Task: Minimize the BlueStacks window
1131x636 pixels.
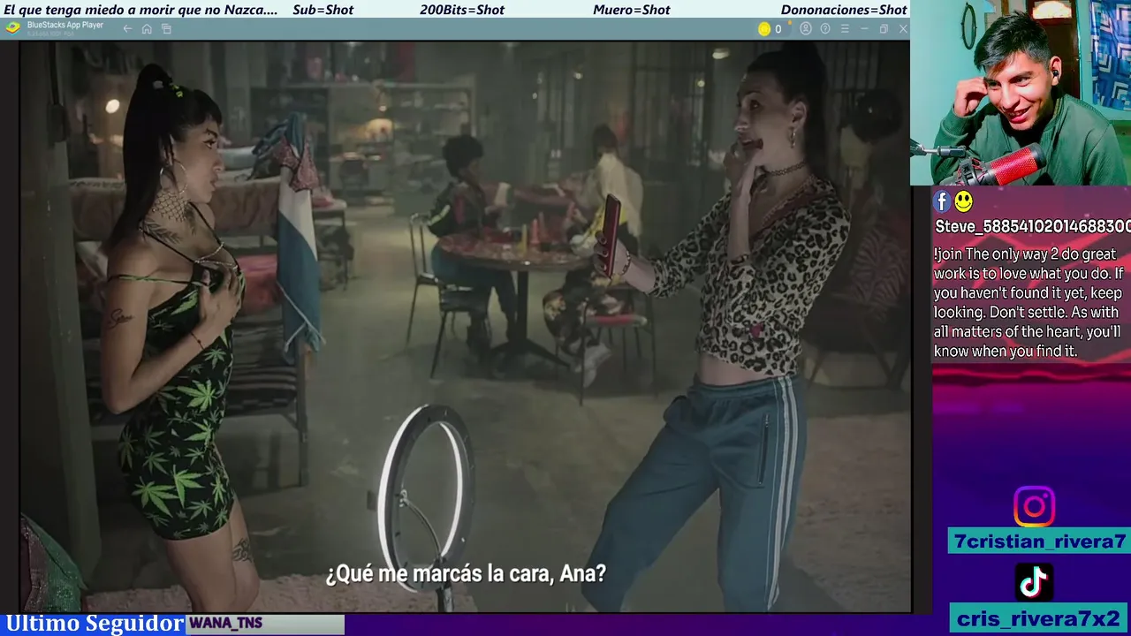Action: click(x=864, y=29)
